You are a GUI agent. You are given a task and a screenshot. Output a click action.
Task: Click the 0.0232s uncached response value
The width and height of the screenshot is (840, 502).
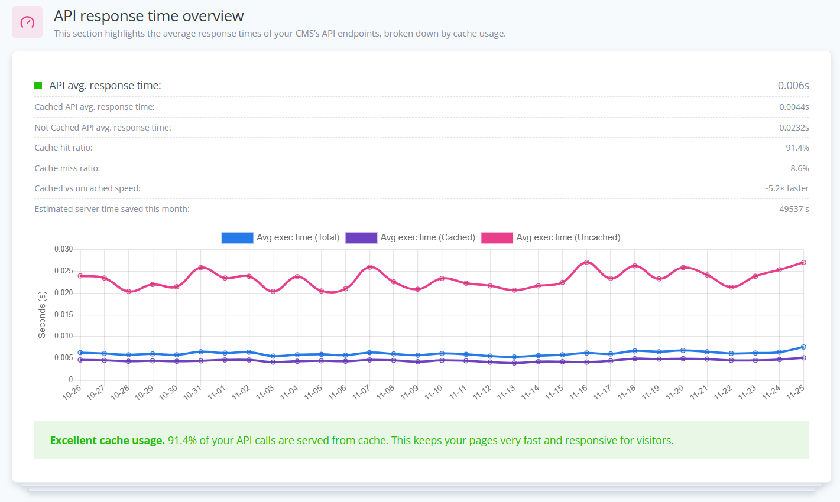(x=794, y=128)
